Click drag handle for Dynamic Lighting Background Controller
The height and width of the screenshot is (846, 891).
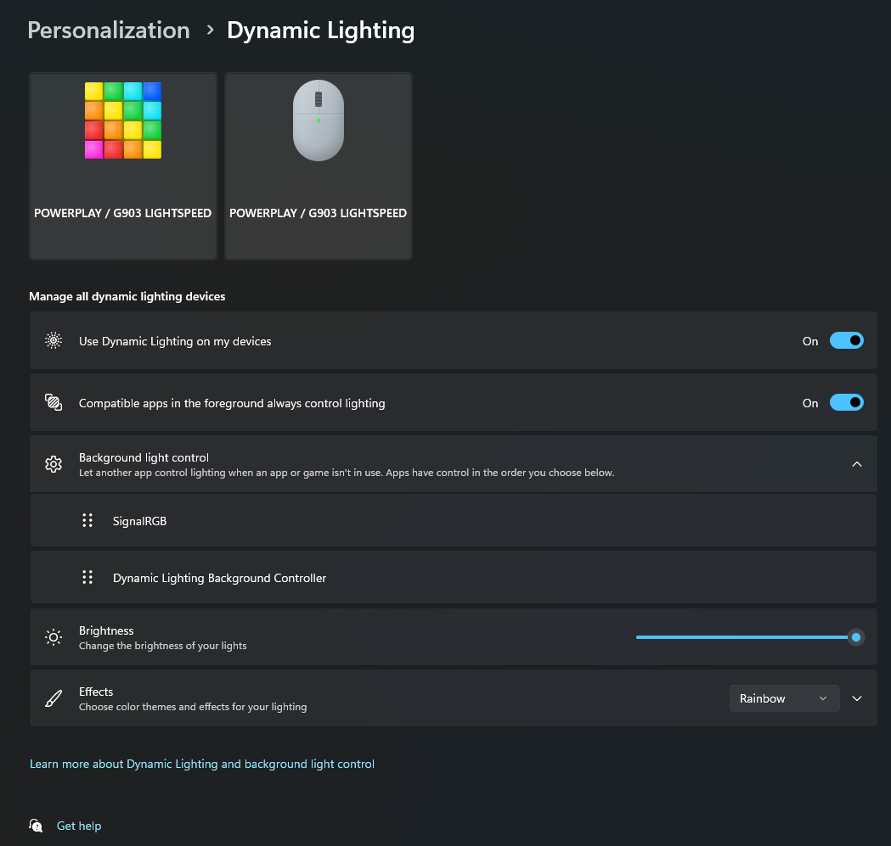(87, 578)
